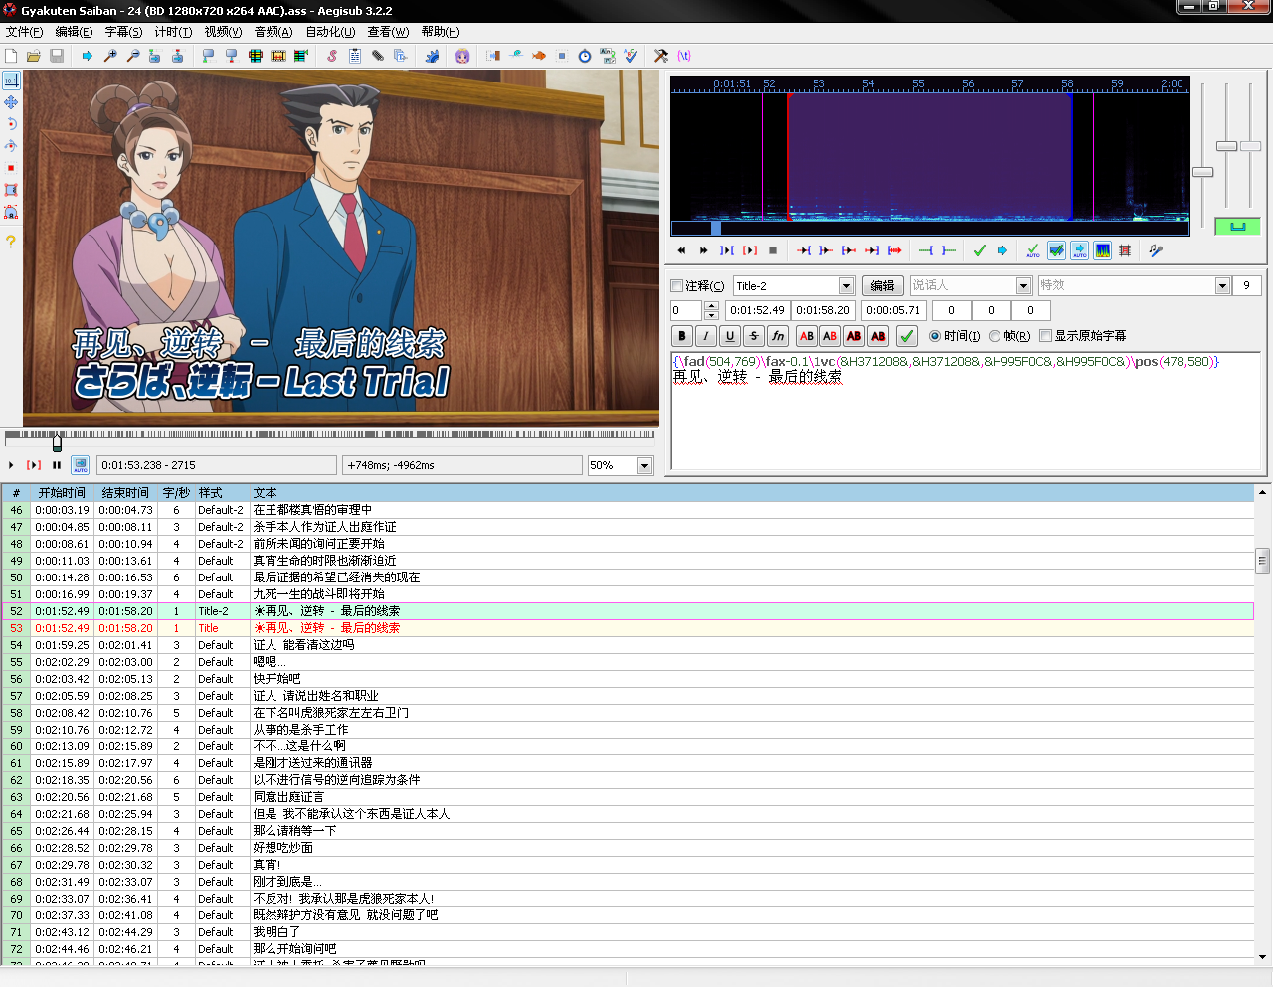Open the Spell Checker icon
Screen dimensions: 1273x987
(631, 56)
